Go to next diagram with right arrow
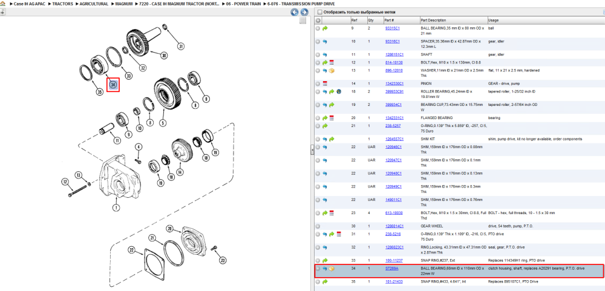605x291 pixels. [304, 12]
